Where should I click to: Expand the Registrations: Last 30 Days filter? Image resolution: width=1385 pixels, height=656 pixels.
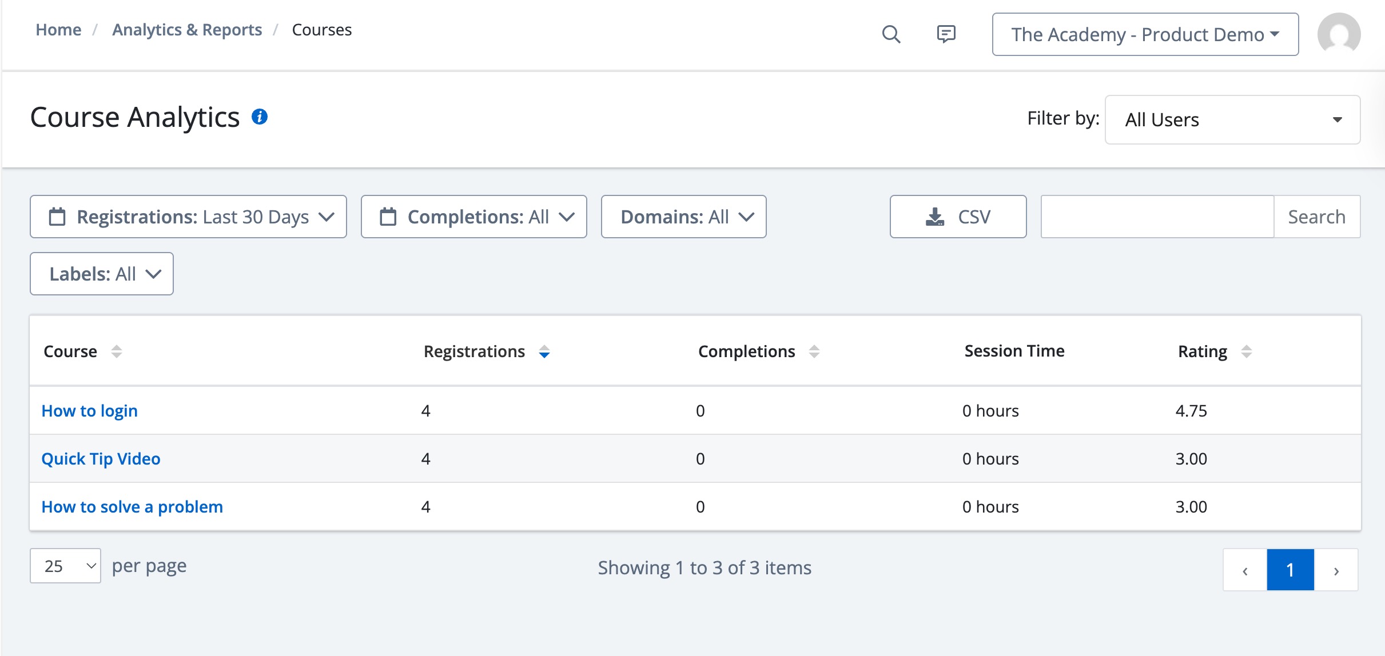click(188, 217)
